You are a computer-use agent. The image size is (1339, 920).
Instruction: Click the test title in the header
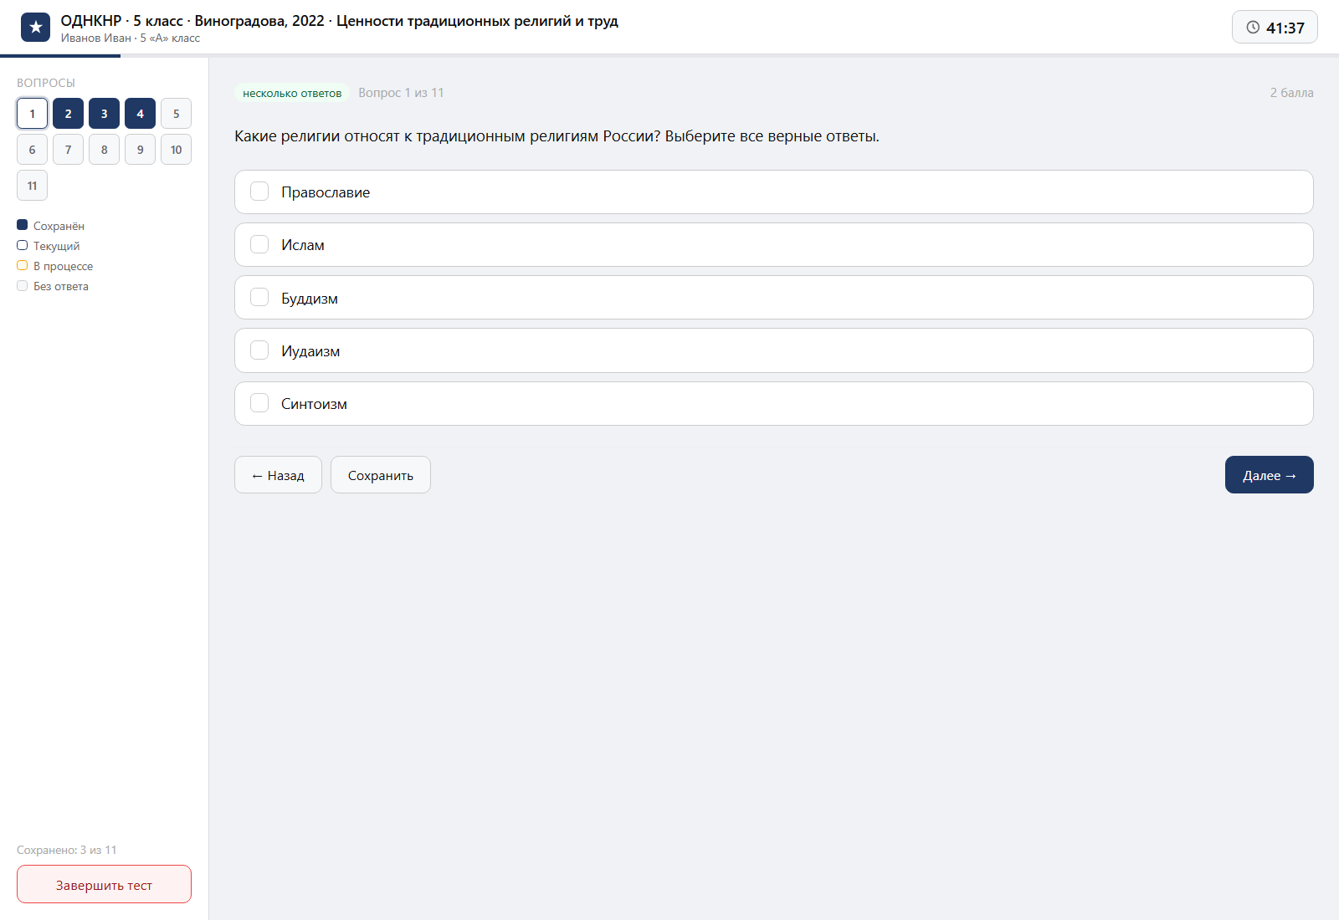pos(339,21)
